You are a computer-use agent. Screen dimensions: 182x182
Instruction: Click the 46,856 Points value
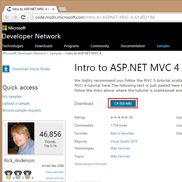(x=50, y=134)
